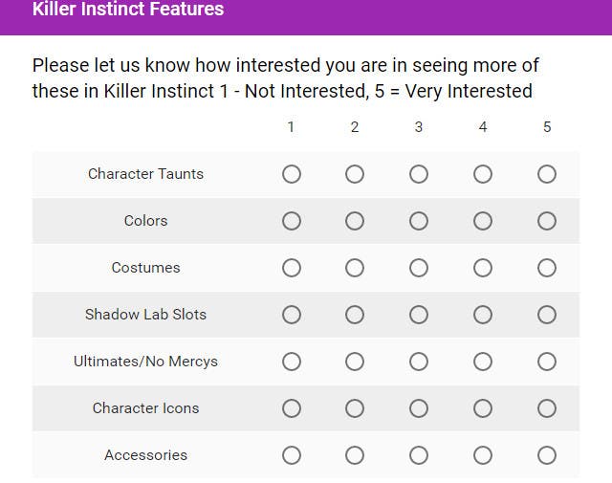Select rating 1 for Ultimates/No Mercys
Image resolution: width=612 pixels, height=483 pixels.
click(x=291, y=362)
